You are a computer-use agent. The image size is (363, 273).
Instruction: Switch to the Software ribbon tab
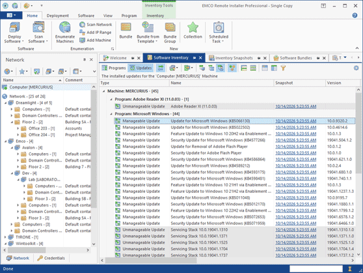86,16
